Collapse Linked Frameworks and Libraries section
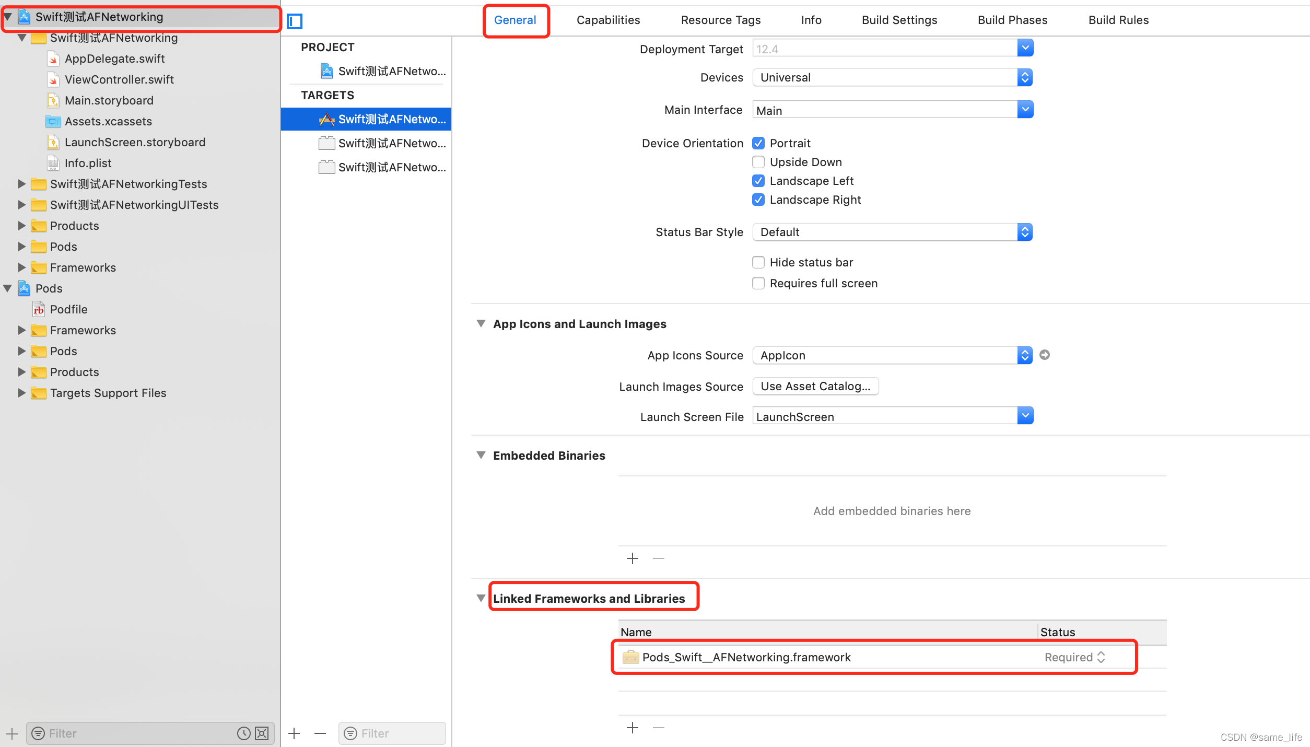The height and width of the screenshot is (747, 1310). (481, 598)
